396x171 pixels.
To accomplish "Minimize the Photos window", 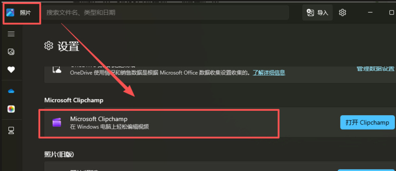I will [370, 12].
